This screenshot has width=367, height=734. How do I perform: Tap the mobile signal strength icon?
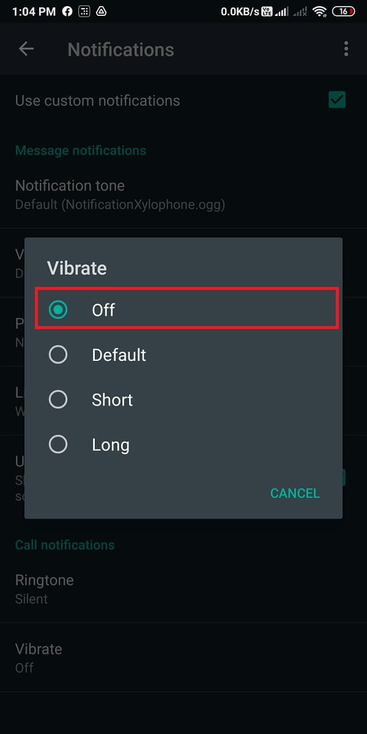[283, 11]
